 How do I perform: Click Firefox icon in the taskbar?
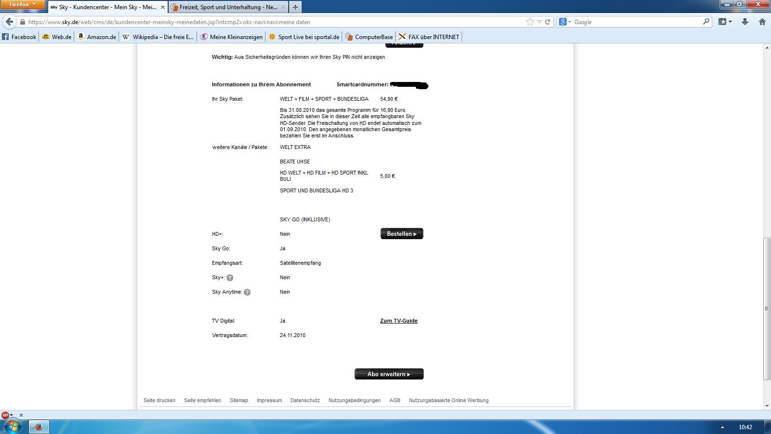coord(39,427)
